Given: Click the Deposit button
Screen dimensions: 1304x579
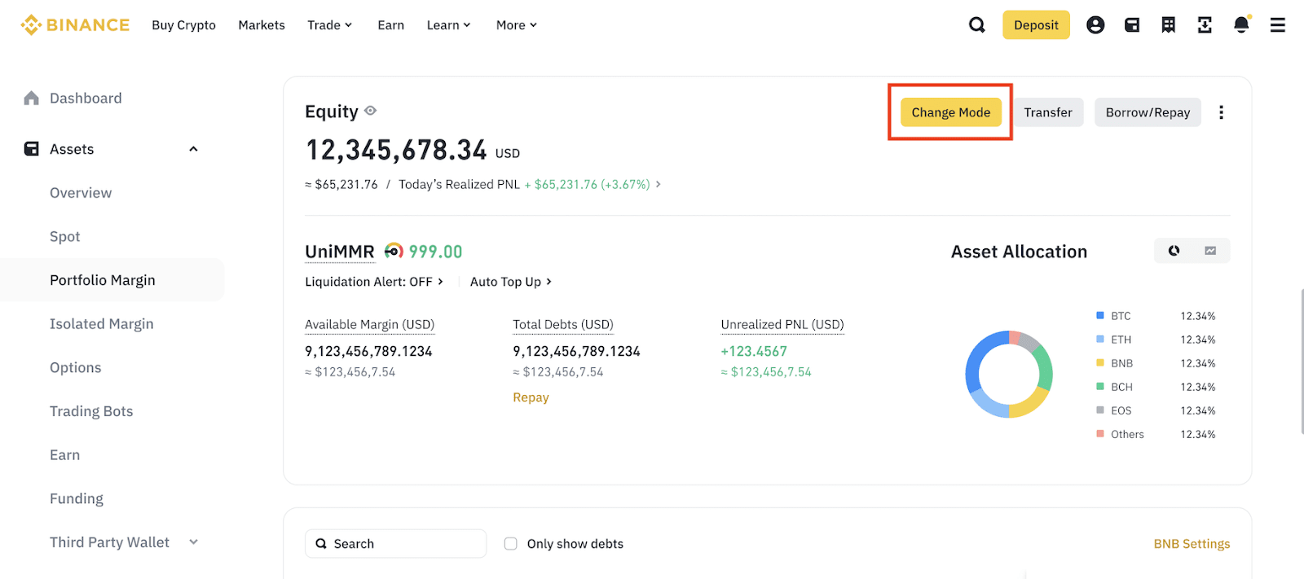Looking at the screenshot, I should pyautogui.click(x=1036, y=25).
